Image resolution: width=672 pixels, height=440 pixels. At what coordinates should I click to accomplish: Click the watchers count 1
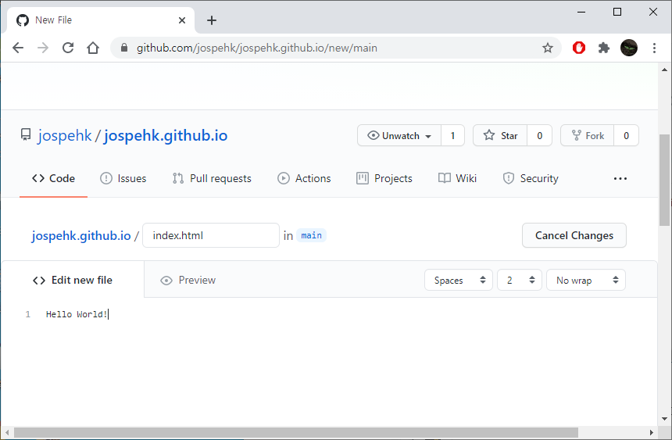pyautogui.click(x=452, y=135)
